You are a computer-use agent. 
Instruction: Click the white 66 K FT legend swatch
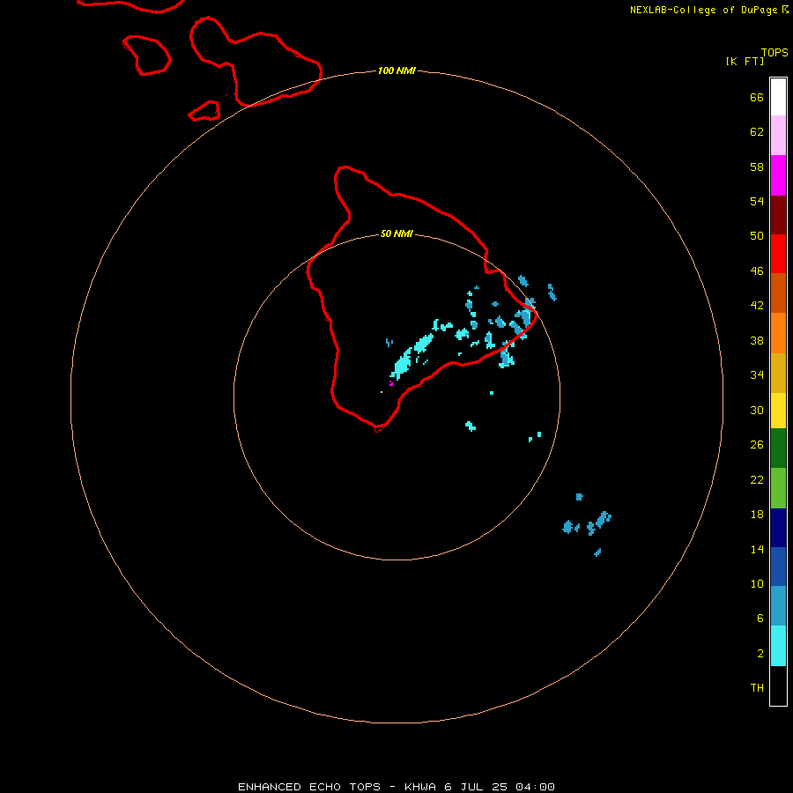[778, 97]
